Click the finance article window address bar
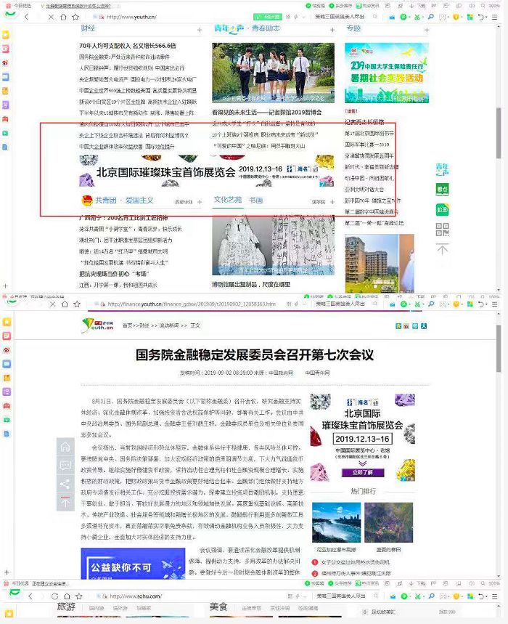This screenshot has height=624, width=508. [x=191, y=304]
